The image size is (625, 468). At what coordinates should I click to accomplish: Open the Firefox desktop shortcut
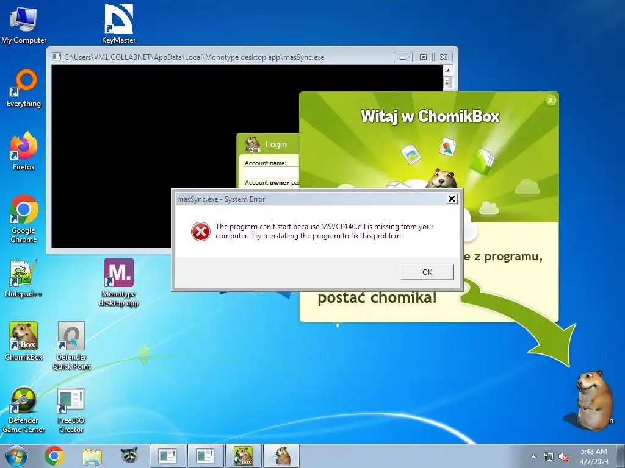coord(24,151)
